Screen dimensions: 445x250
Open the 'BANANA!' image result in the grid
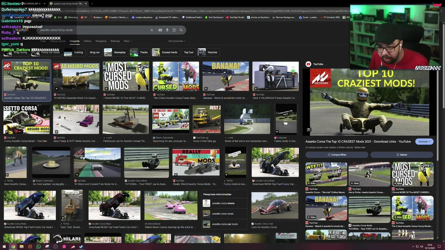tap(226, 76)
